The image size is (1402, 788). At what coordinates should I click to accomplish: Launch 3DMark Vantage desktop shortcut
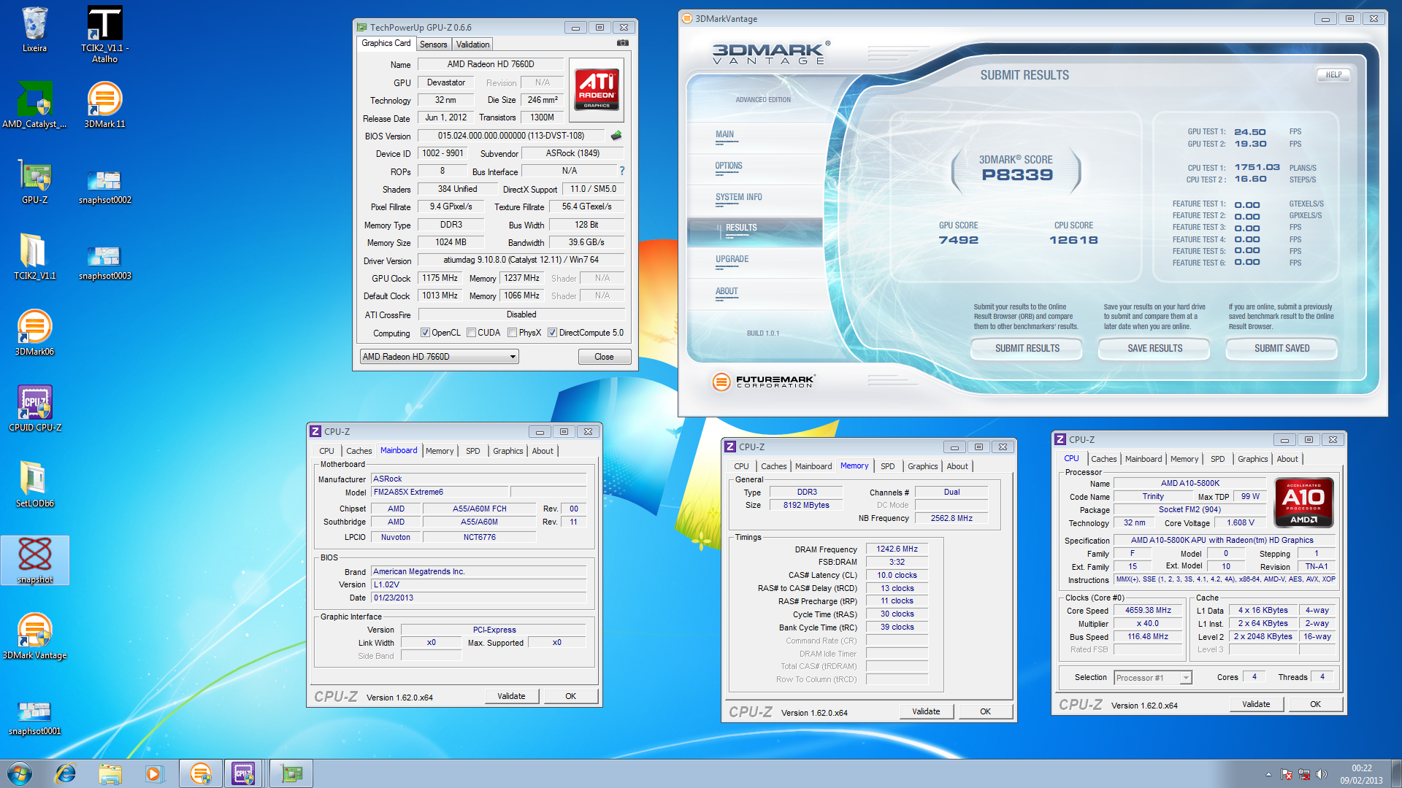point(34,637)
